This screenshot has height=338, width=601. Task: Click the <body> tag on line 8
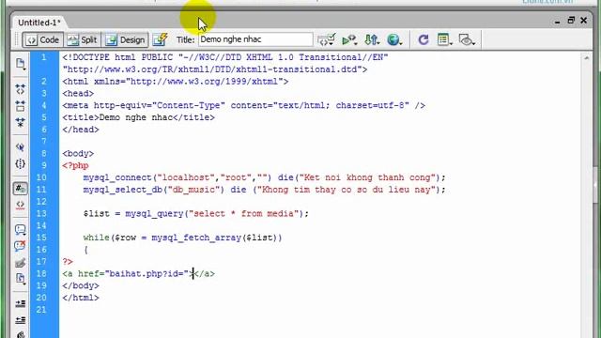tap(78, 154)
